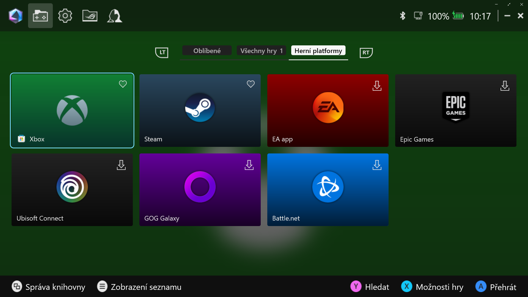
Task: Click the display monitor status icon
Action: point(418,16)
